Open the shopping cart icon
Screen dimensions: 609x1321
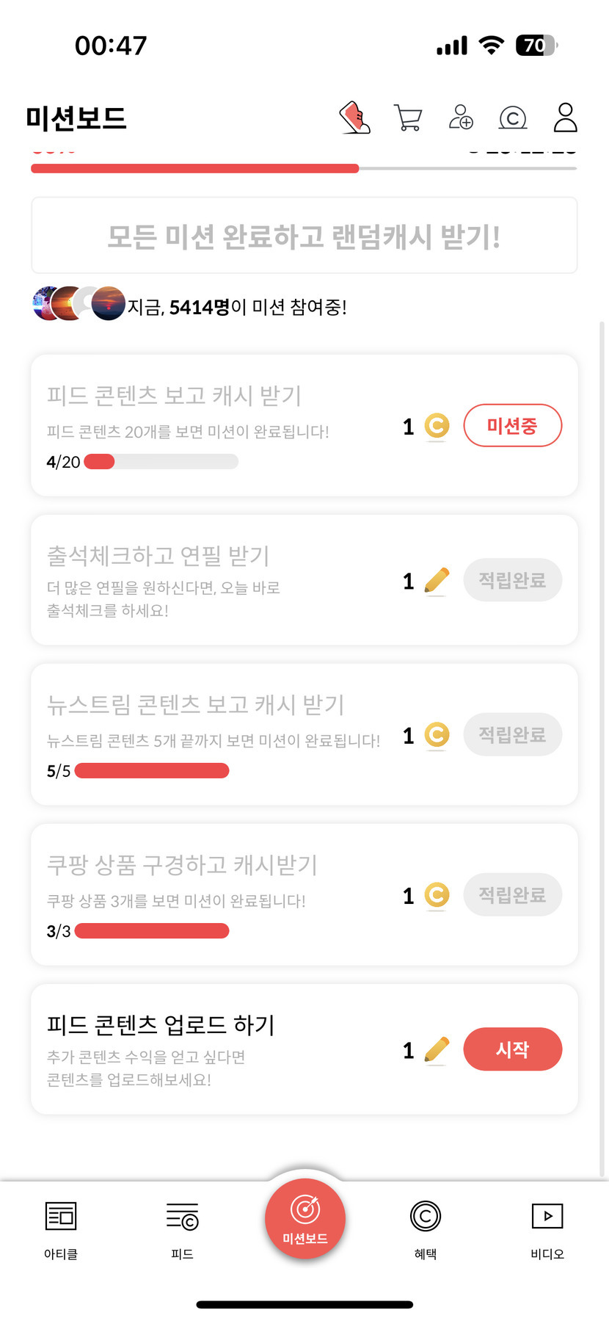coord(408,117)
